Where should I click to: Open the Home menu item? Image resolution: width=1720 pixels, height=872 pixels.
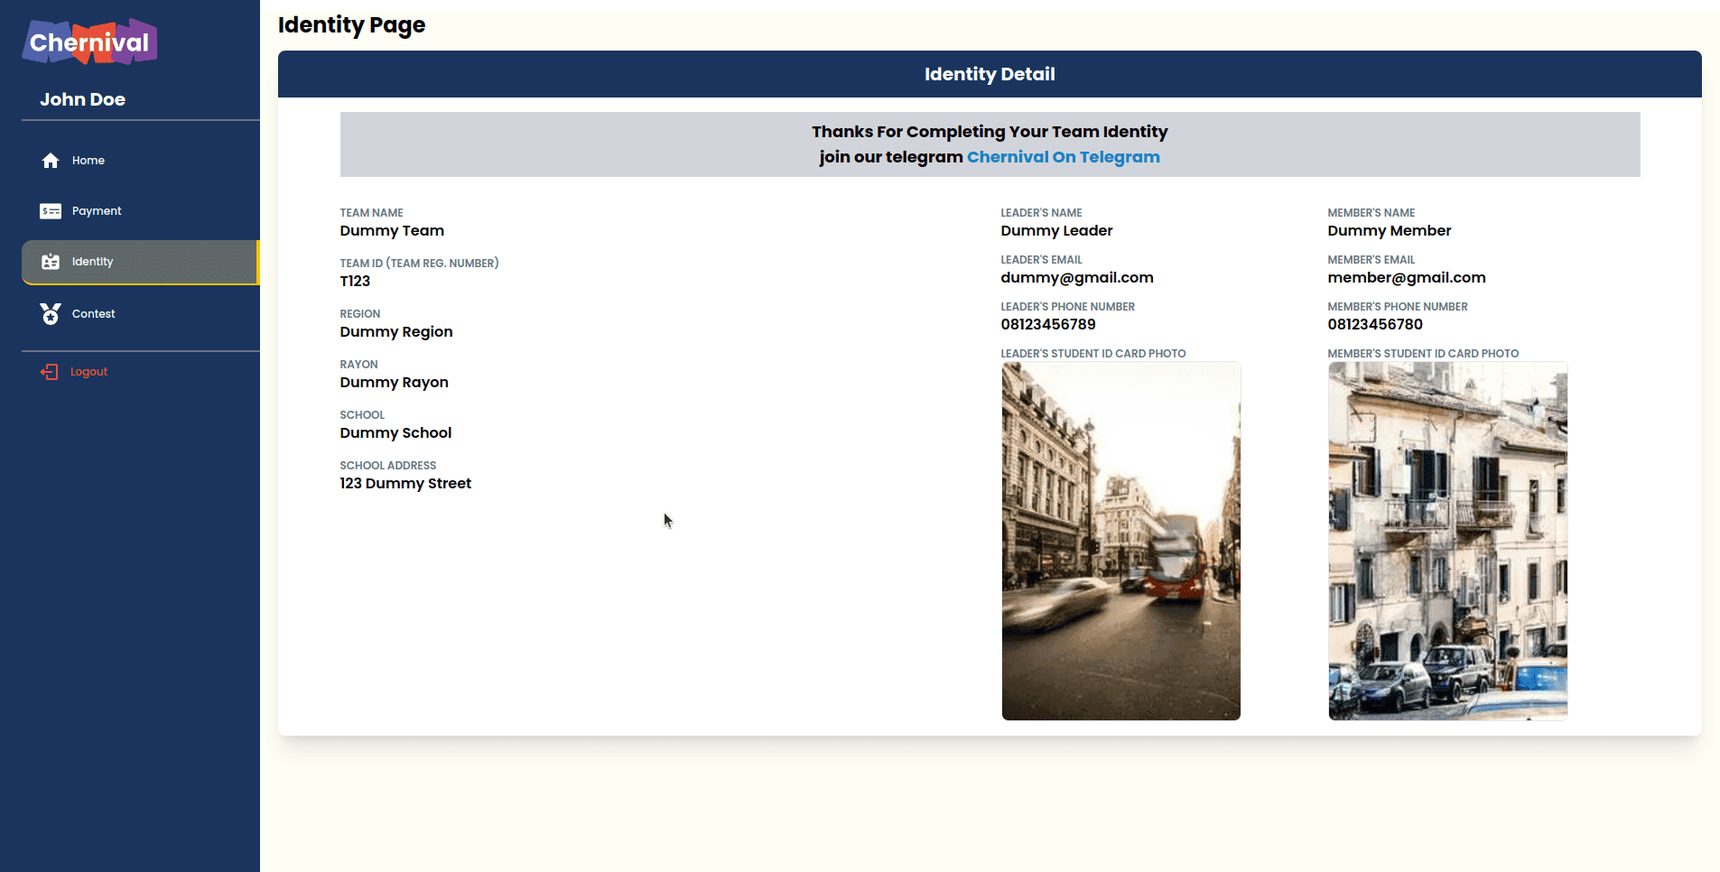pos(141,161)
